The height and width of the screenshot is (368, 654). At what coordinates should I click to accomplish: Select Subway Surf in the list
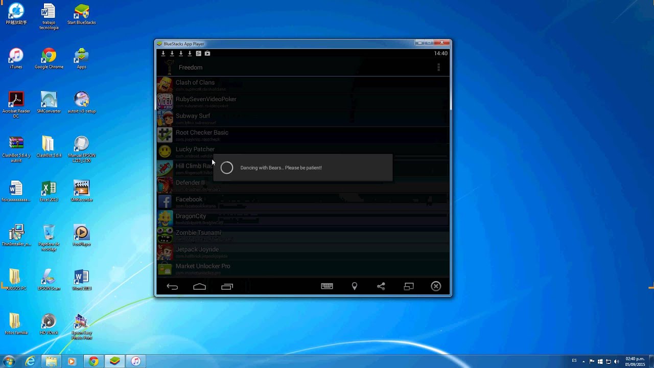pyautogui.click(x=303, y=118)
